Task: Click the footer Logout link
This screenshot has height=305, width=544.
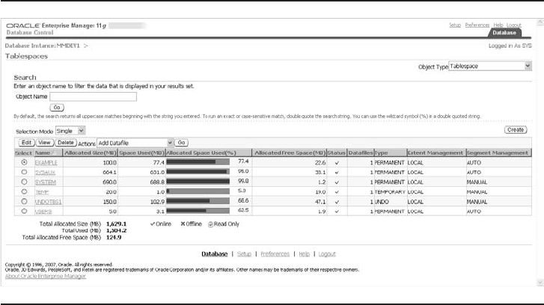Action: [327, 254]
